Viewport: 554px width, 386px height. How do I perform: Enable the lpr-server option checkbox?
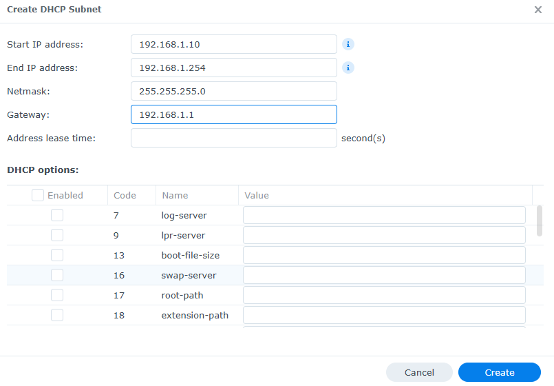click(x=57, y=235)
